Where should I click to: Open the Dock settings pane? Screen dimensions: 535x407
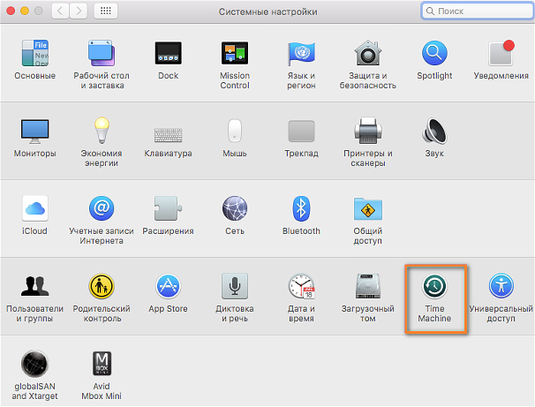(x=168, y=54)
